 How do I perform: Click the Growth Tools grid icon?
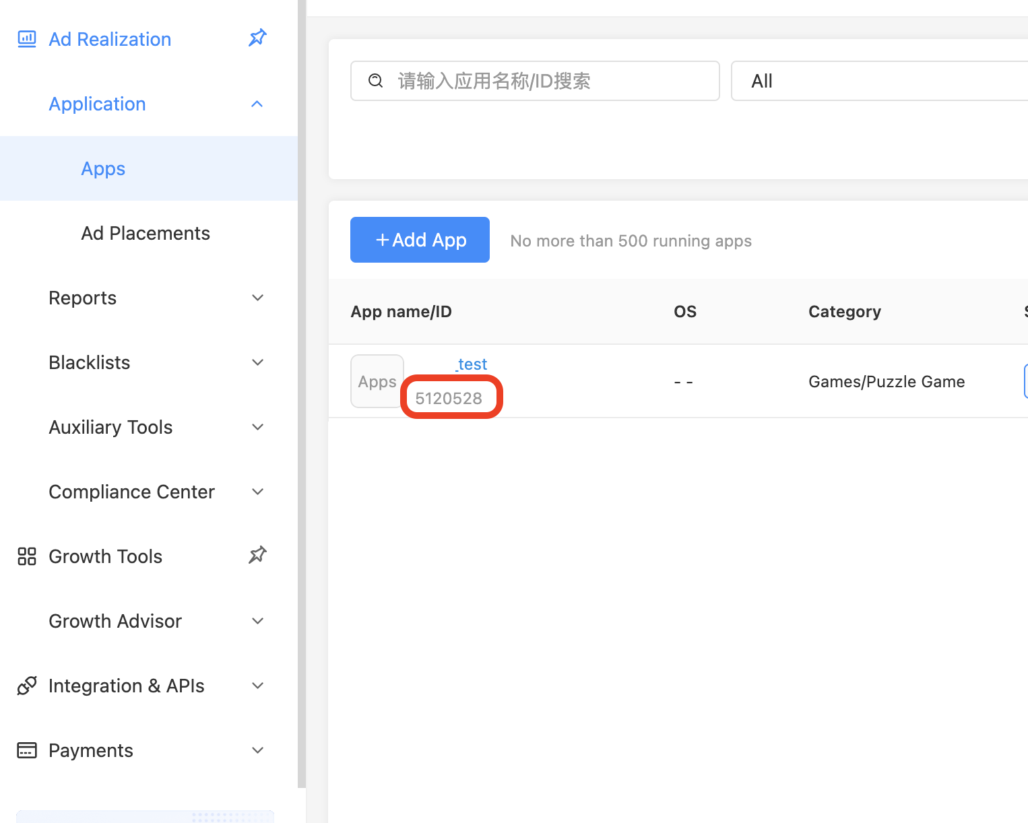(26, 556)
